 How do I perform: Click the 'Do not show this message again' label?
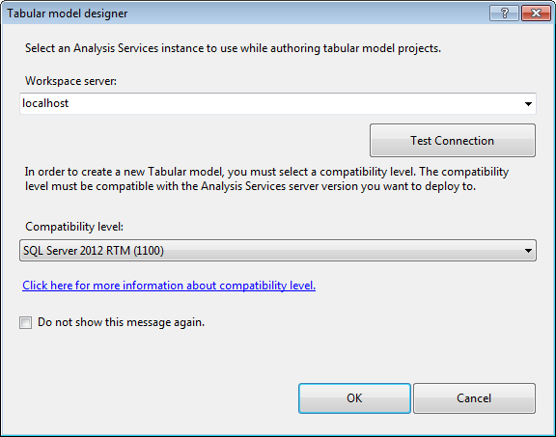tap(121, 322)
